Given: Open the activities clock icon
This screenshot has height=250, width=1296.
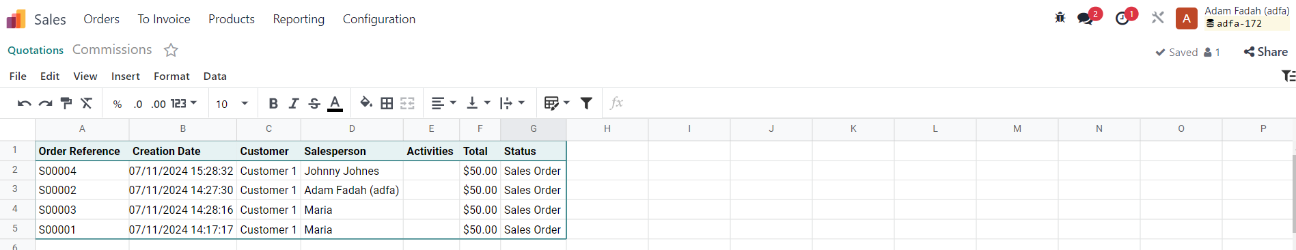Looking at the screenshot, I should [1122, 18].
